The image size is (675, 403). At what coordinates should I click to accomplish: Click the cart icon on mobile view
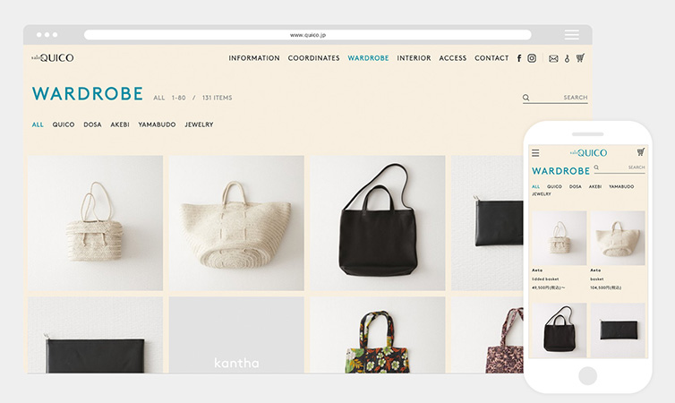tap(641, 152)
